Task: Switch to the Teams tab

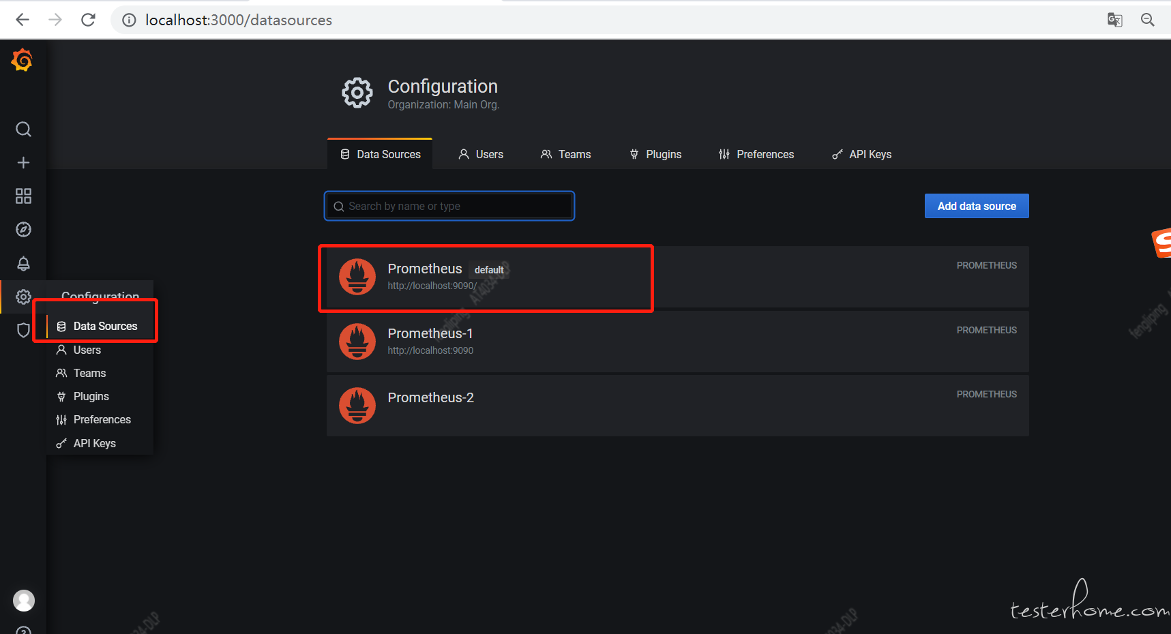Action: pyautogui.click(x=566, y=154)
